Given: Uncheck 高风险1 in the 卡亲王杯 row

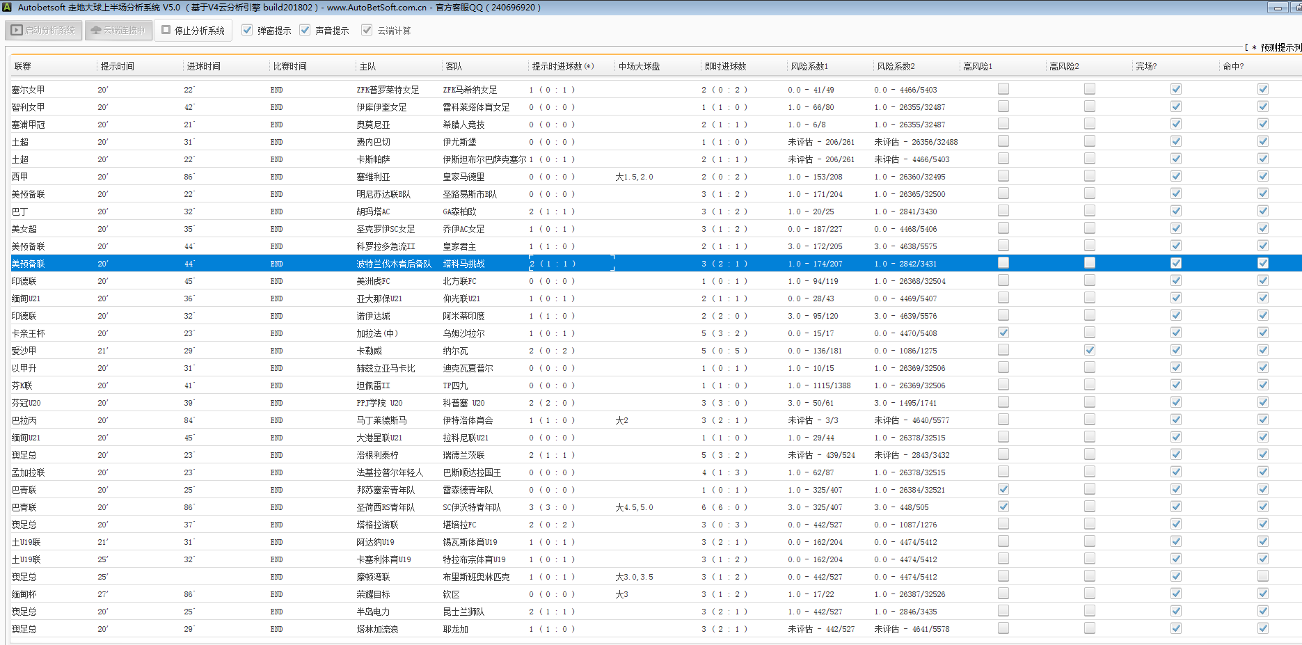Looking at the screenshot, I should pyautogui.click(x=1003, y=333).
